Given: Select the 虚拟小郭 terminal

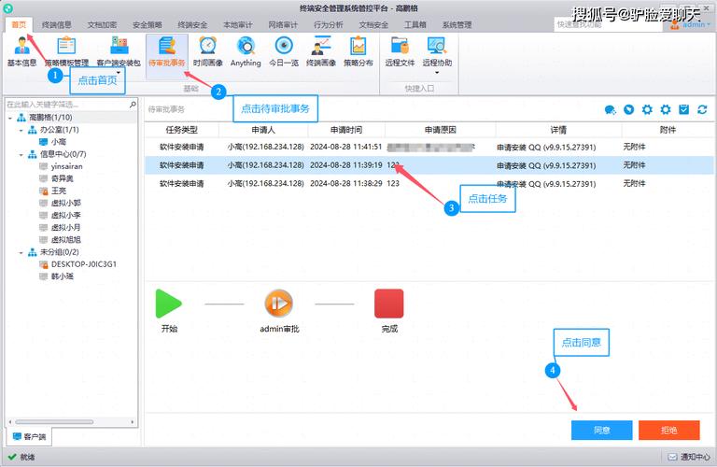Looking at the screenshot, I should (x=61, y=203).
